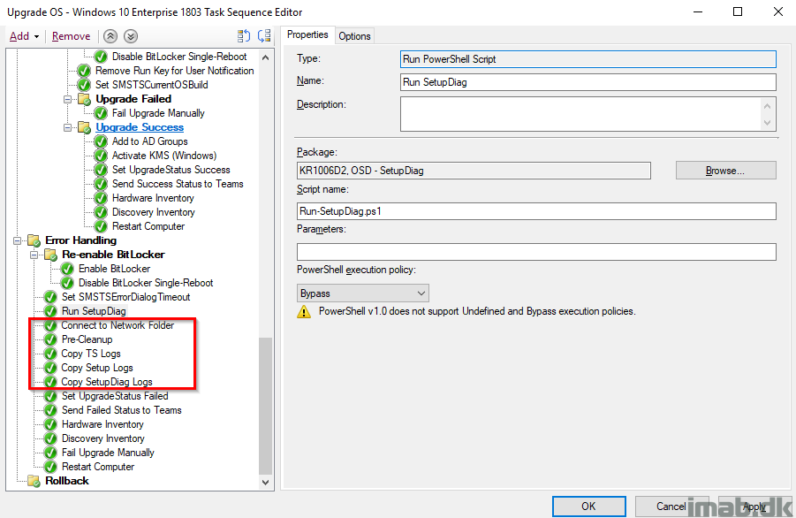Click into the Script name field
Screen dimensions: 796x518
tap(536, 211)
